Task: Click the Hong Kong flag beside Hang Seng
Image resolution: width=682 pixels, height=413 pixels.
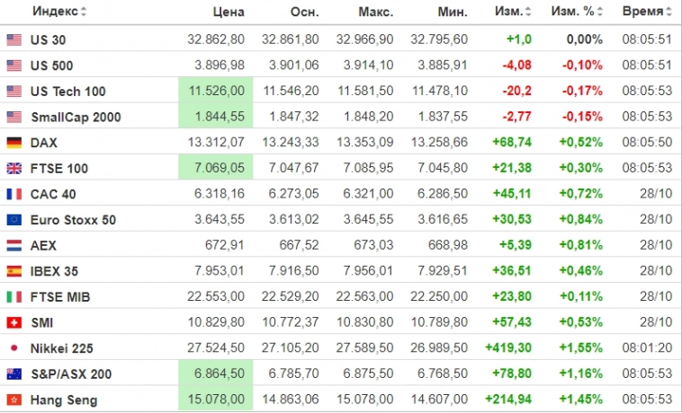Action: 14,400
